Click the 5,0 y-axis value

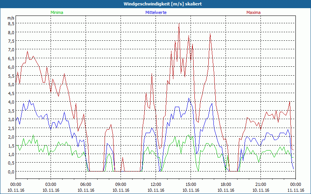click(x=11, y=85)
